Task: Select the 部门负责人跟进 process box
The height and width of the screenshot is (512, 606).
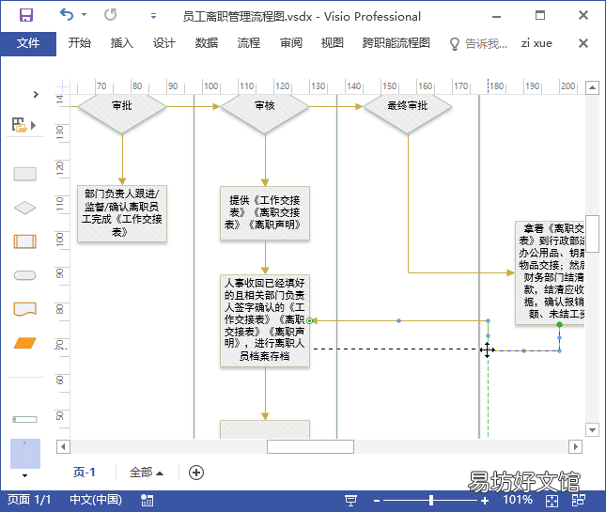Action: coord(122,213)
